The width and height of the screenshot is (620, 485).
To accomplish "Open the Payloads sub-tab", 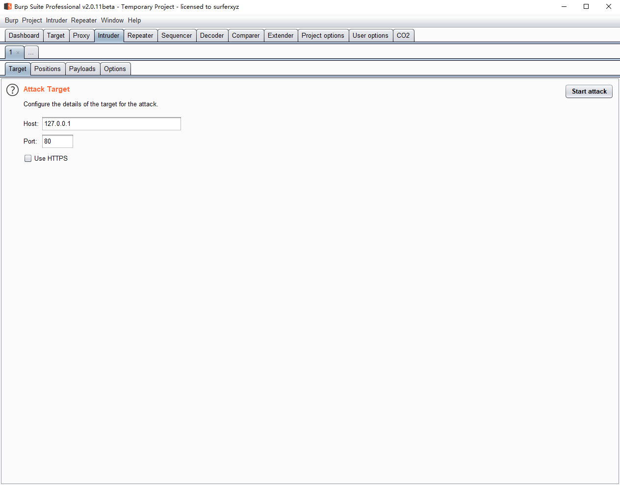I will [82, 69].
